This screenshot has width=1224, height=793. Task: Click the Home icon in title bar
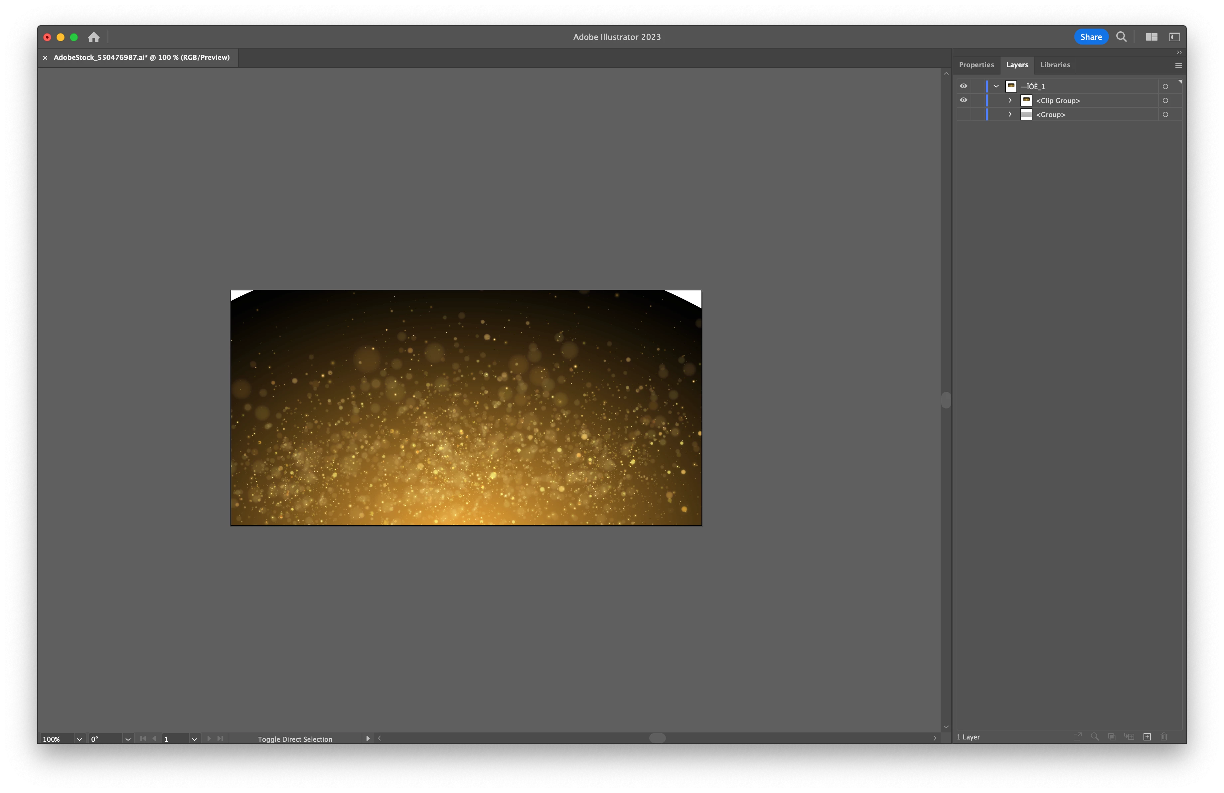93,37
